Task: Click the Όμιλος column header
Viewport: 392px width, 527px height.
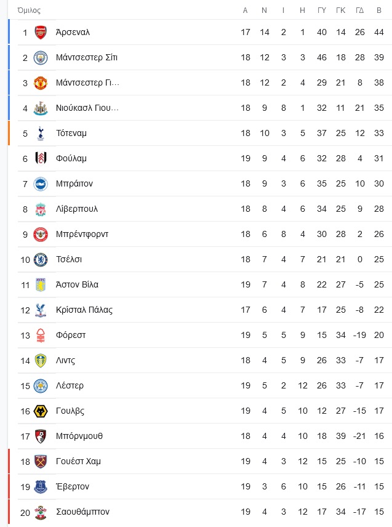Action: pos(29,10)
